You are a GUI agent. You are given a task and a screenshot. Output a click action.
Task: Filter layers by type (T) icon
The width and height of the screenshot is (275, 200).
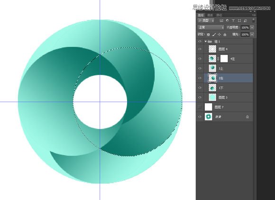pos(233,20)
